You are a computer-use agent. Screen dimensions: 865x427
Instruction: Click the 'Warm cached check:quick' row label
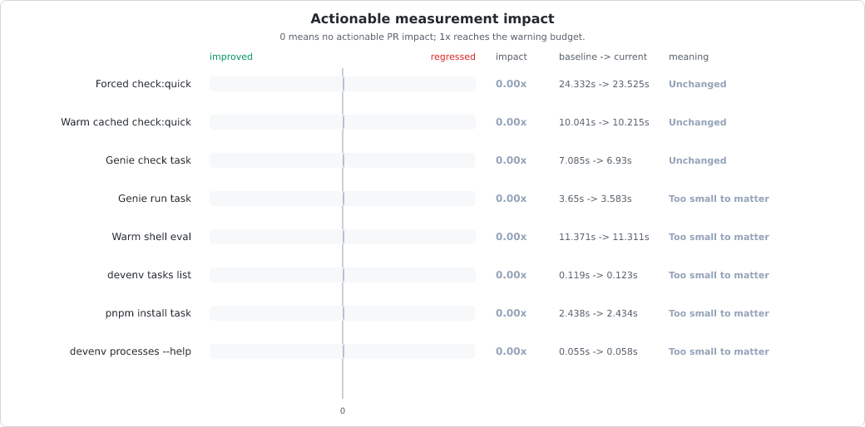tap(126, 122)
